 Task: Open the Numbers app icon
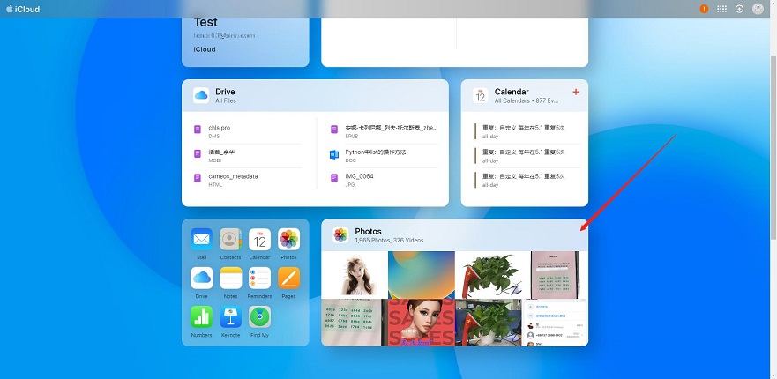(201, 316)
